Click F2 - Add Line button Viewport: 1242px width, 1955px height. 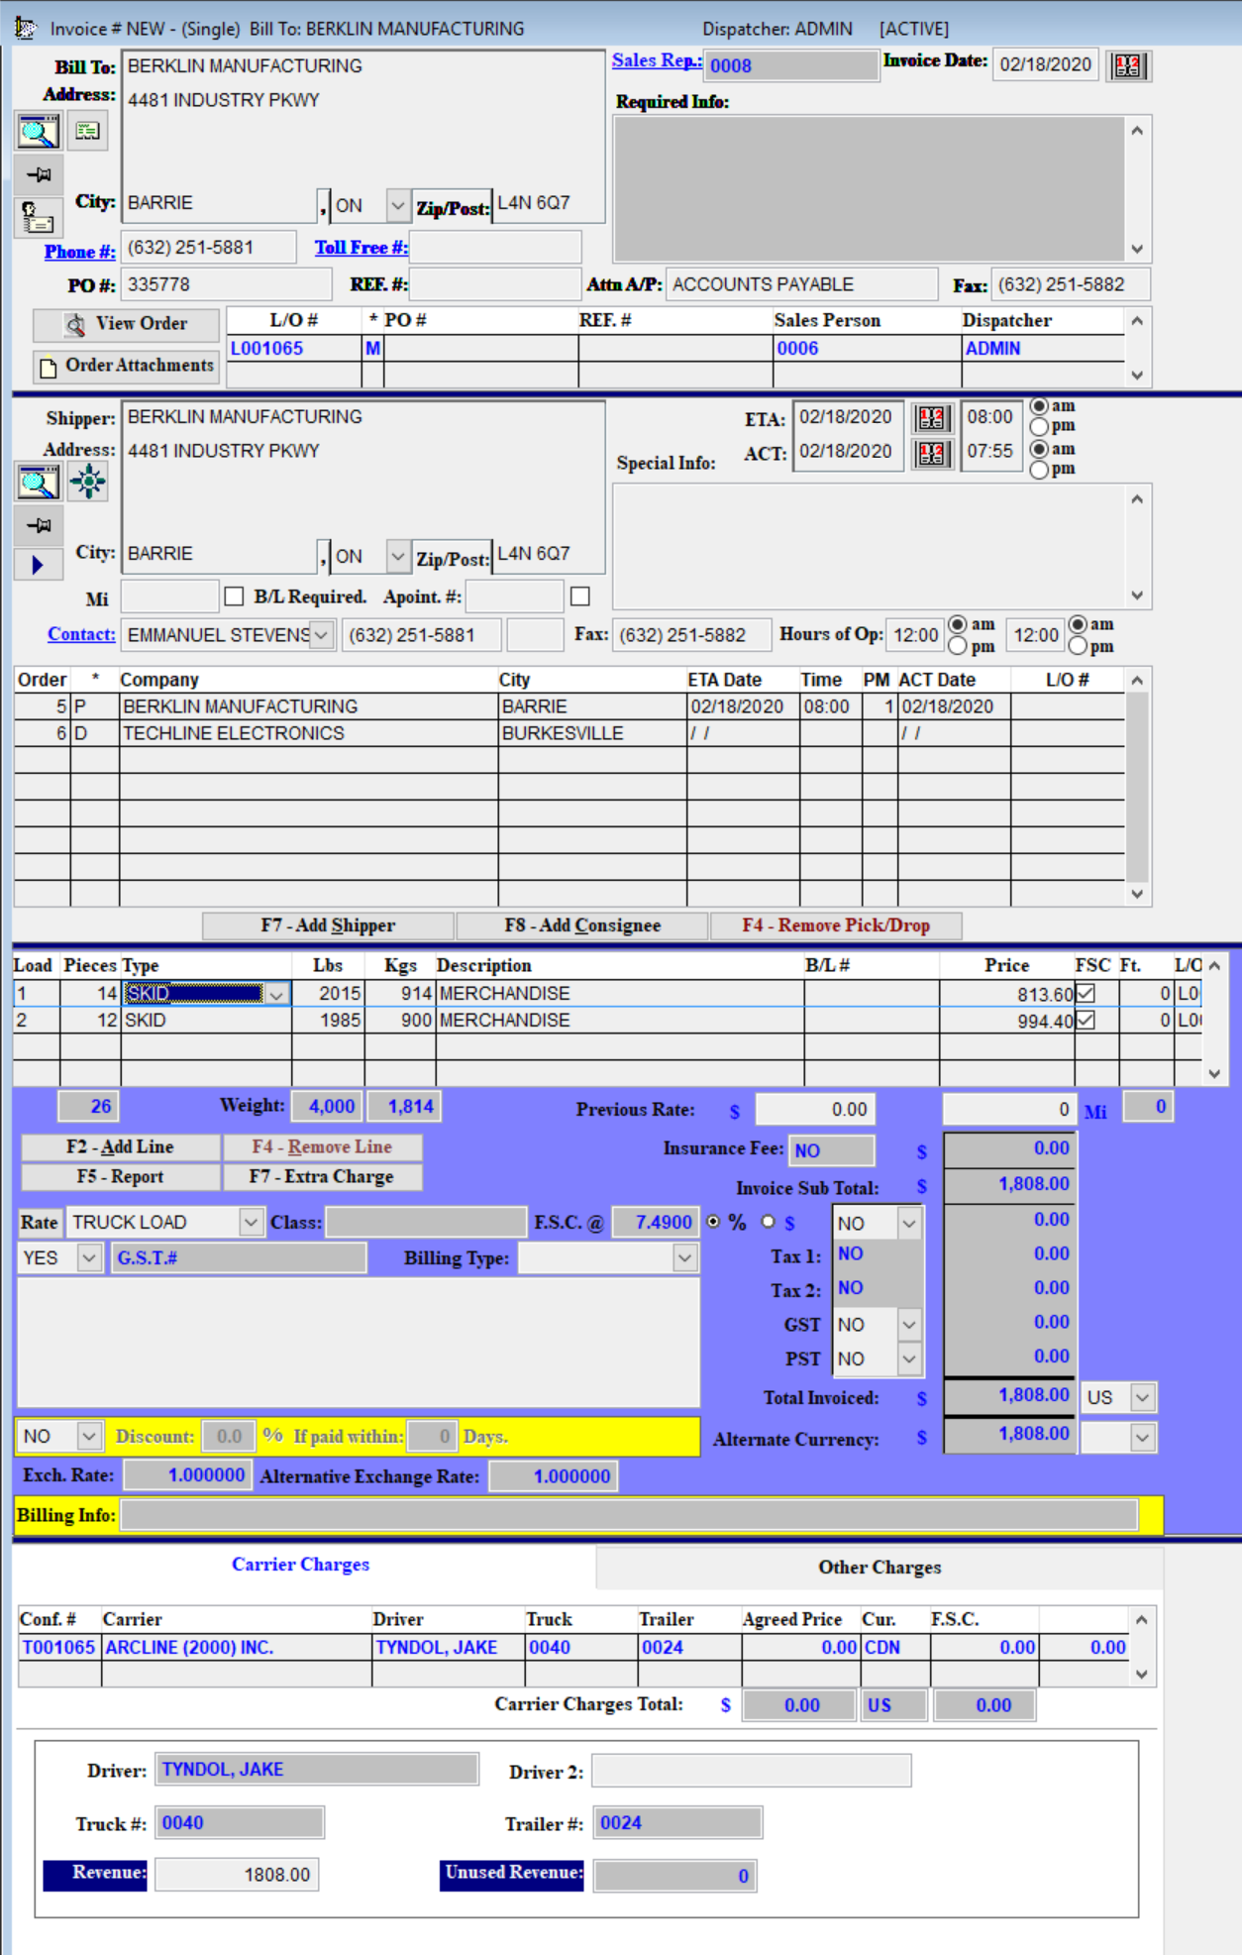(121, 1146)
